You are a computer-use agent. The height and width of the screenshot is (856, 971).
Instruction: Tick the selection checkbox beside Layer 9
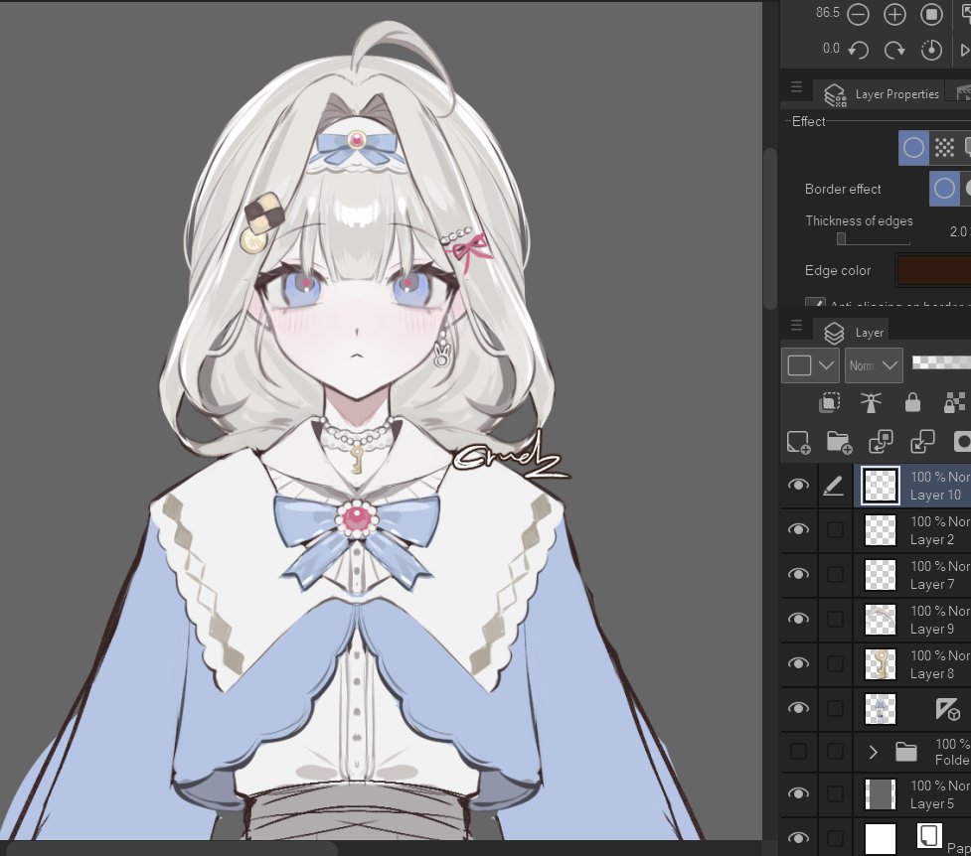[x=835, y=619]
